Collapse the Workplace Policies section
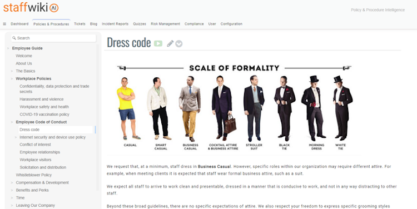Viewport: 417px width, 209px height. click(12, 79)
